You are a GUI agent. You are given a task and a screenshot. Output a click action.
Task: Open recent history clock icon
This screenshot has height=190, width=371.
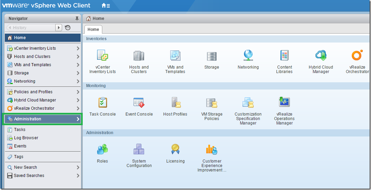pos(68,28)
